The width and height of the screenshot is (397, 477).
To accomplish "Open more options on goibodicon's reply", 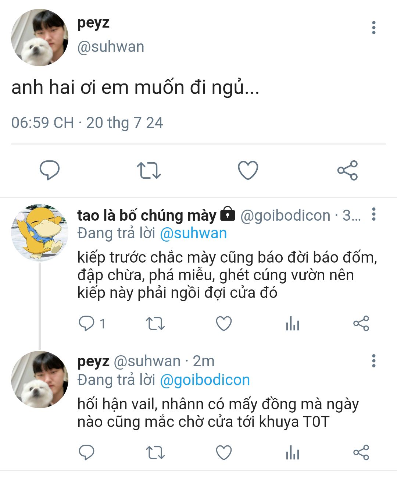I will pyautogui.click(x=373, y=214).
